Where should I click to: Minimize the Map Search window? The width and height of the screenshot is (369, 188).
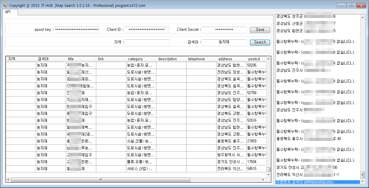pos(341,5)
